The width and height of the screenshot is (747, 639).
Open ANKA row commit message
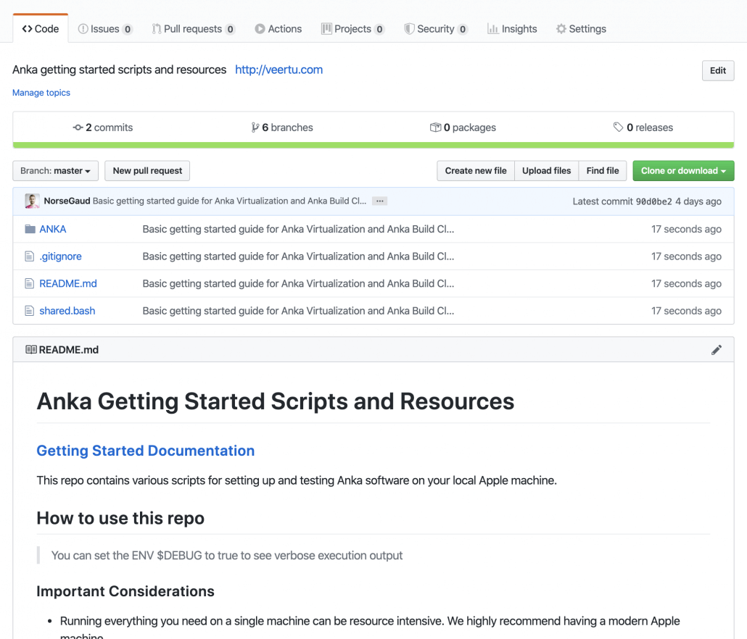(298, 229)
